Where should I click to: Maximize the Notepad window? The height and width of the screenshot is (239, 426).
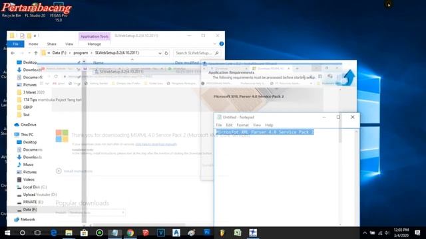pyautogui.click(x=338, y=117)
